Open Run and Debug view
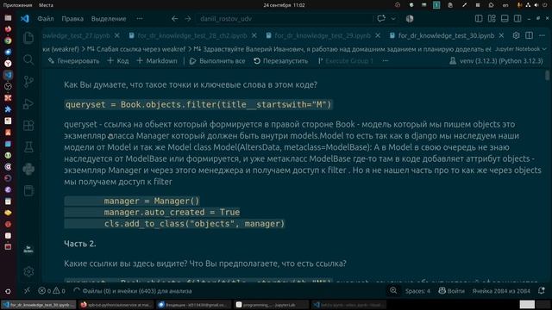 (x=28, y=103)
